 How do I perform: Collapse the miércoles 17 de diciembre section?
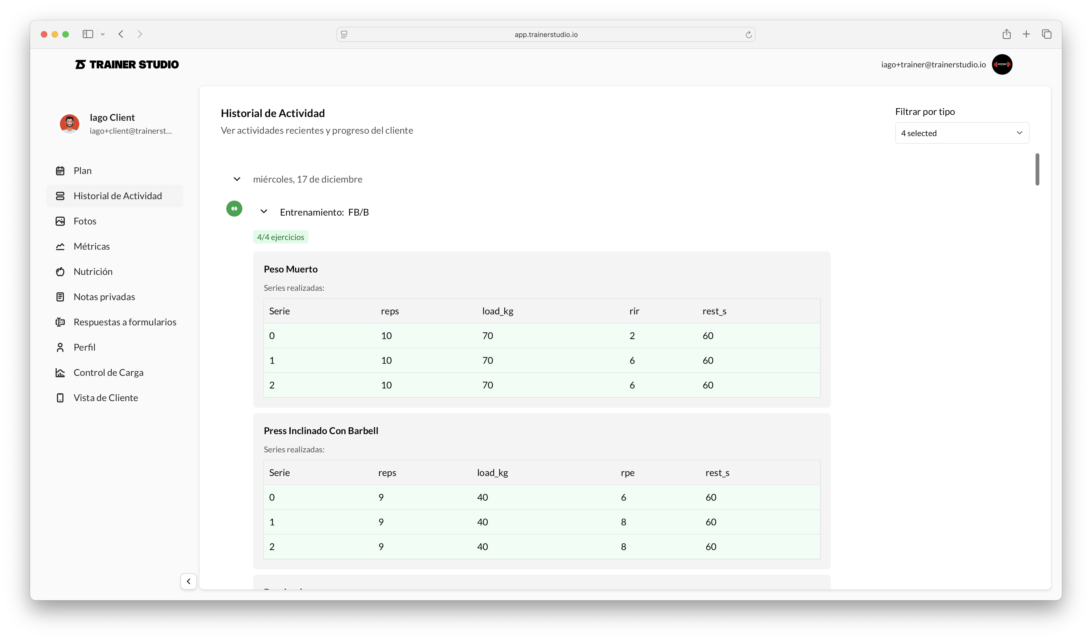coord(237,179)
